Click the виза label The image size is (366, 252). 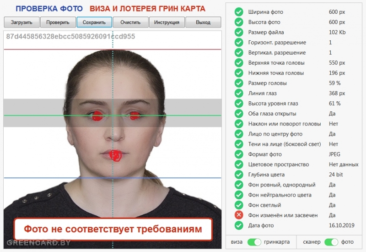(x=237, y=242)
